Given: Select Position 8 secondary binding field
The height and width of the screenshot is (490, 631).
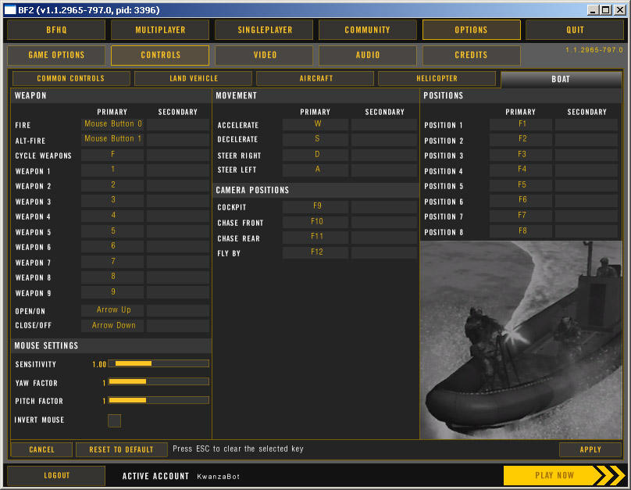Looking at the screenshot, I should (x=586, y=231).
